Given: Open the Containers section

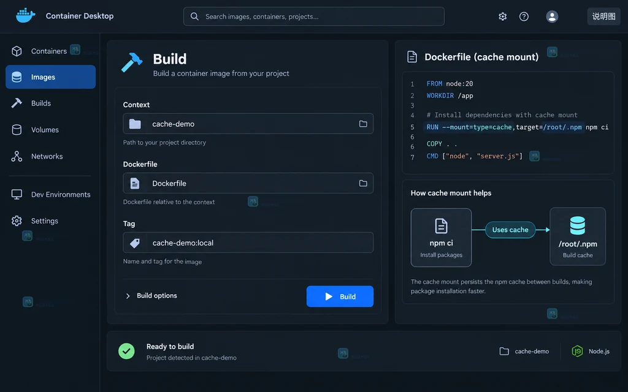Looking at the screenshot, I should click(50, 51).
